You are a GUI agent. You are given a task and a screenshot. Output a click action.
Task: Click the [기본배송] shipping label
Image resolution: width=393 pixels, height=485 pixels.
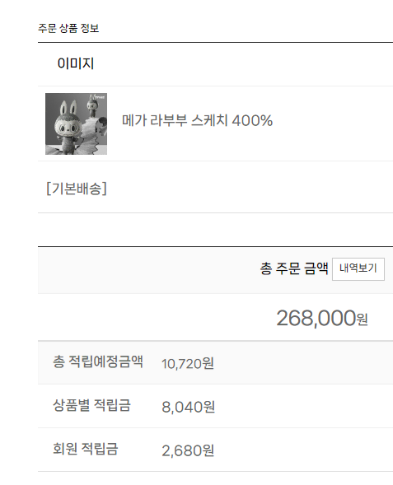(77, 188)
